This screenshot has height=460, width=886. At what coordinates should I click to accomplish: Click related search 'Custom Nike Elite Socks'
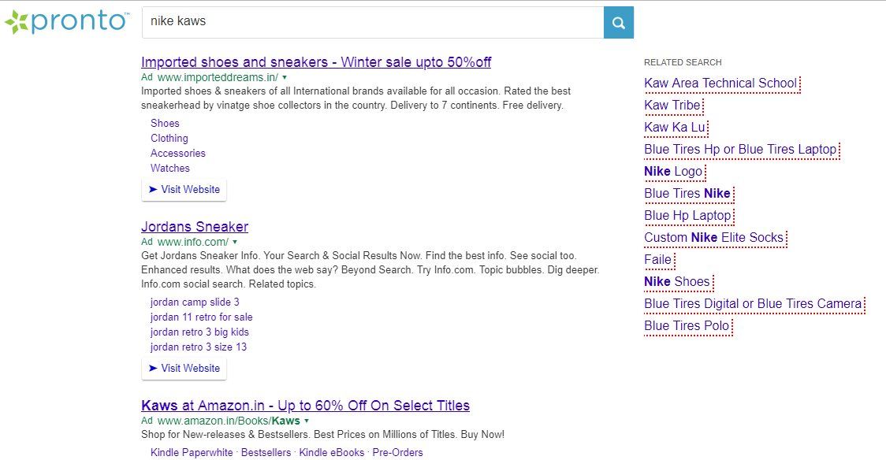(713, 237)
